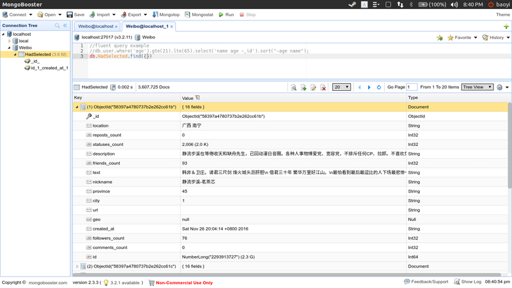This screenshot has width=512, height=288.
Task: Expand the Connect dropdown arrow
Action: (x=31, y=15)
